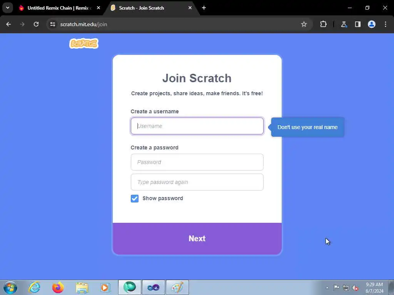Screen dimensions: 394x295
Task: Toggle the browser side panel
Action: pyautogui.click(x=357, y=24)
